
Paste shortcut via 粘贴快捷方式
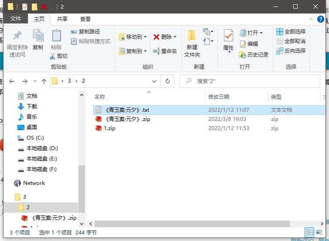point(91,41)
